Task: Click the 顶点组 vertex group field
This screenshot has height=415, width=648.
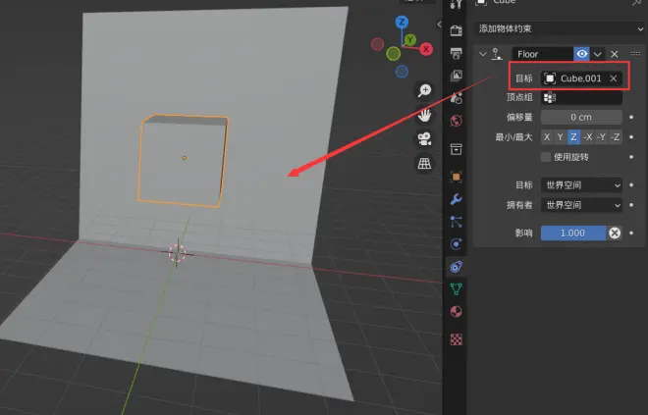Action: point(581,98)
